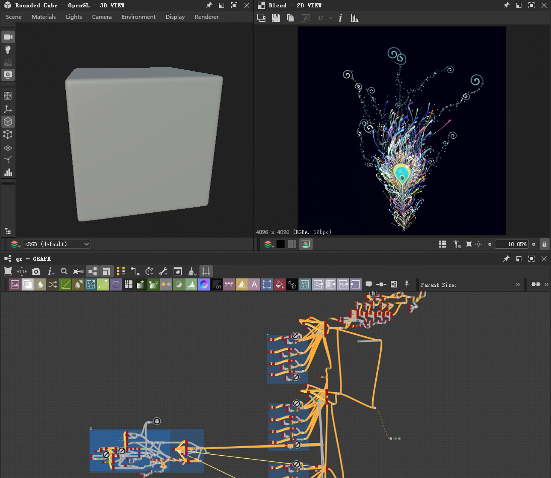The image size is (551, 478).
Task: Open the Environment menu
Action: coord(138,17)
